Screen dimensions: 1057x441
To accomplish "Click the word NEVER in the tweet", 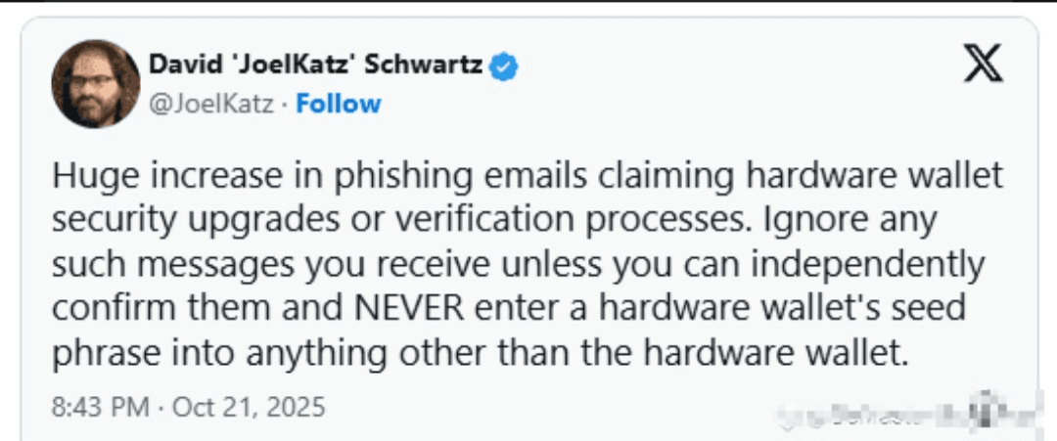I will click(x=409, y=308).
